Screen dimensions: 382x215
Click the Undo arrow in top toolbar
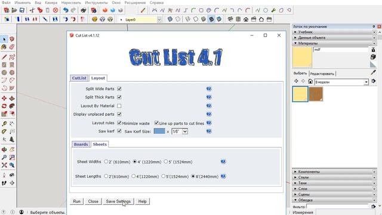point(66,10)
